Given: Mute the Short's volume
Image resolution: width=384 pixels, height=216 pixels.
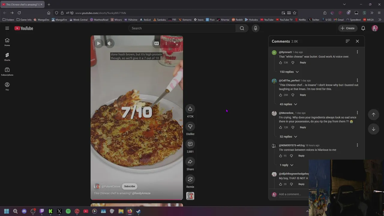Looking at the screenshot, I should [x=109, y=43].
